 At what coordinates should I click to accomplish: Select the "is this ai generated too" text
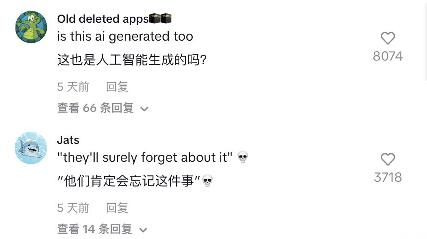(125, 37)
